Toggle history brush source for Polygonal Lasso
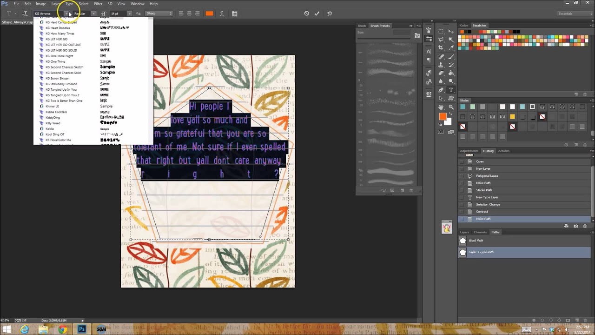The height and width of the screenshot is (335, 595). [462, 176]
